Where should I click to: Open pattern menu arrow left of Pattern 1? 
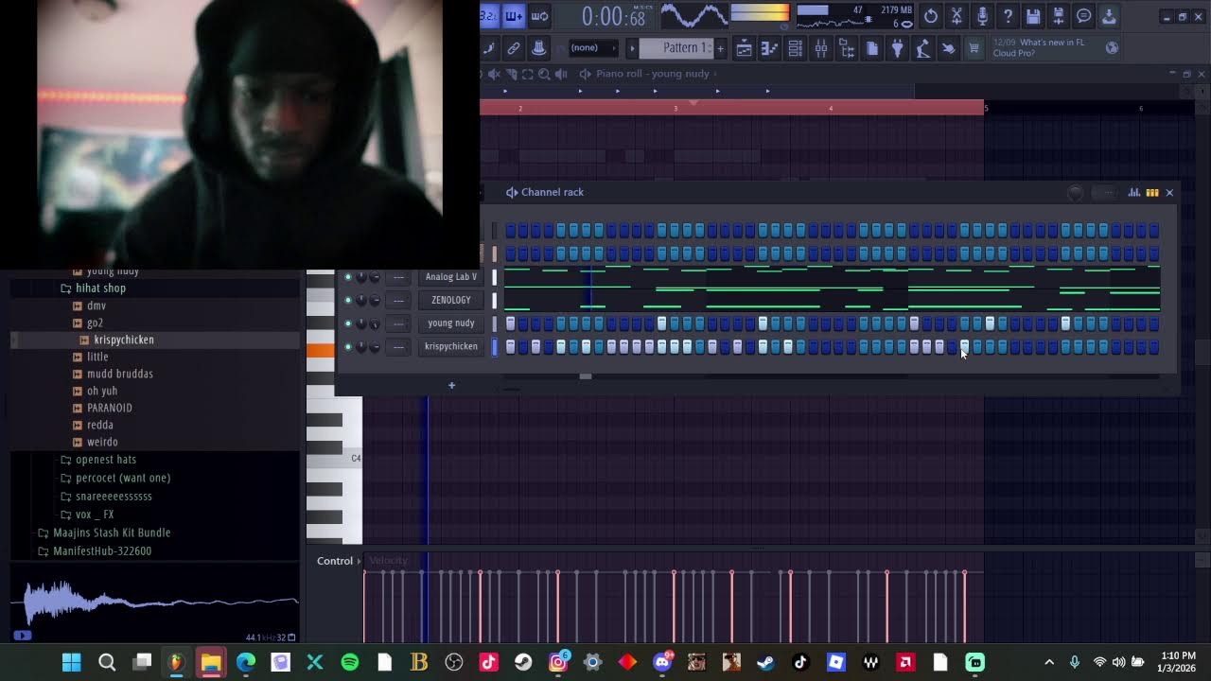[632, 48]
